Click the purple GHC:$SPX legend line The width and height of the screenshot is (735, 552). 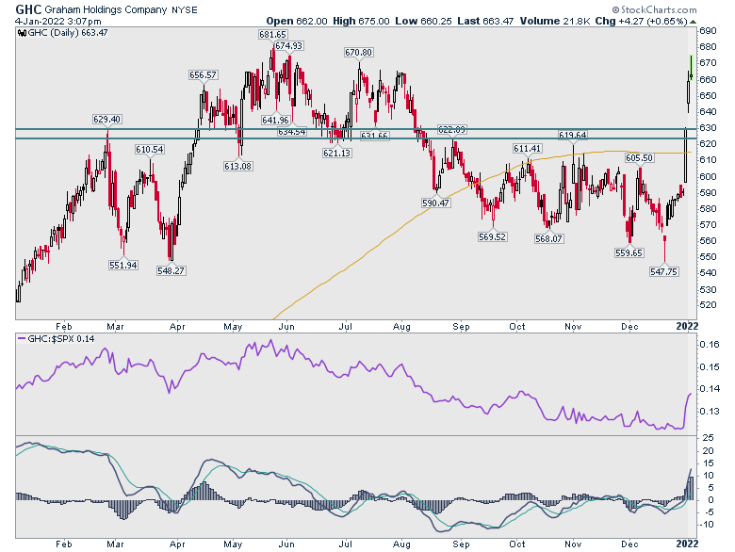point(22,338)
